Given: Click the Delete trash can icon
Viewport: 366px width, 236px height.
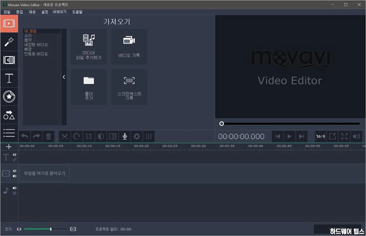Looking at the screenshot, I should tap(49, 136).
